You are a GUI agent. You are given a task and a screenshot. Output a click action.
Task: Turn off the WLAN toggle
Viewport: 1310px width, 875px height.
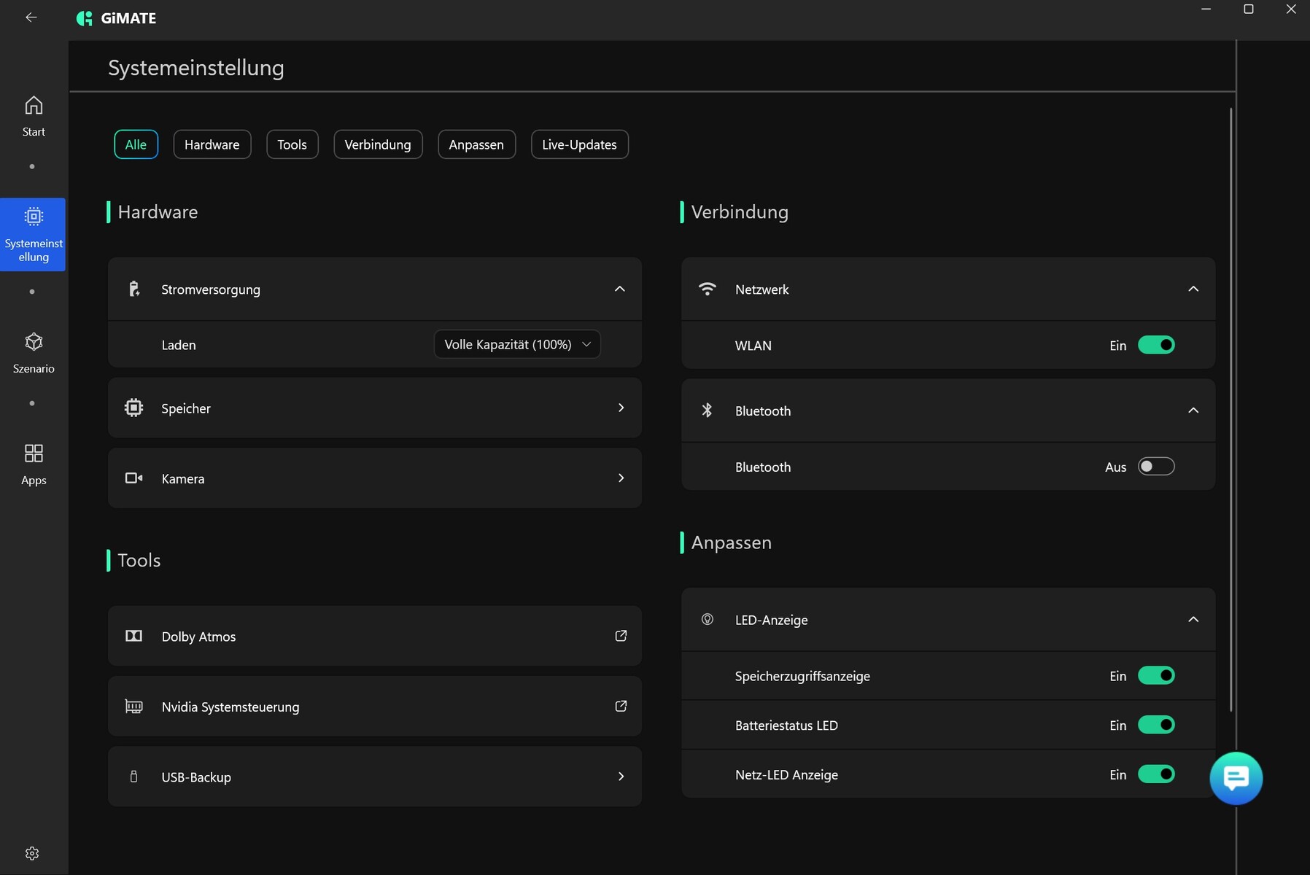click(x=1156, y=345)
